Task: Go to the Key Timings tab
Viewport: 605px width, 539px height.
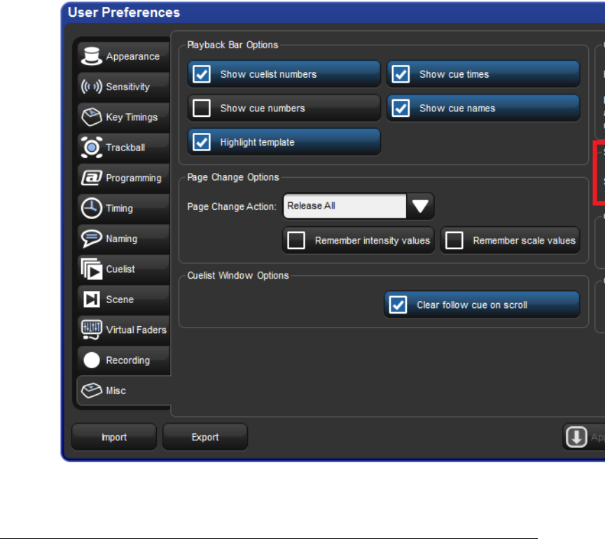Action: [123, 117]
